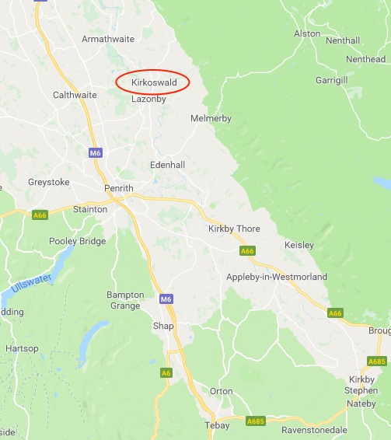Select the Alston place label
Screen dimensions: 391x440
[x=307, y=33]
